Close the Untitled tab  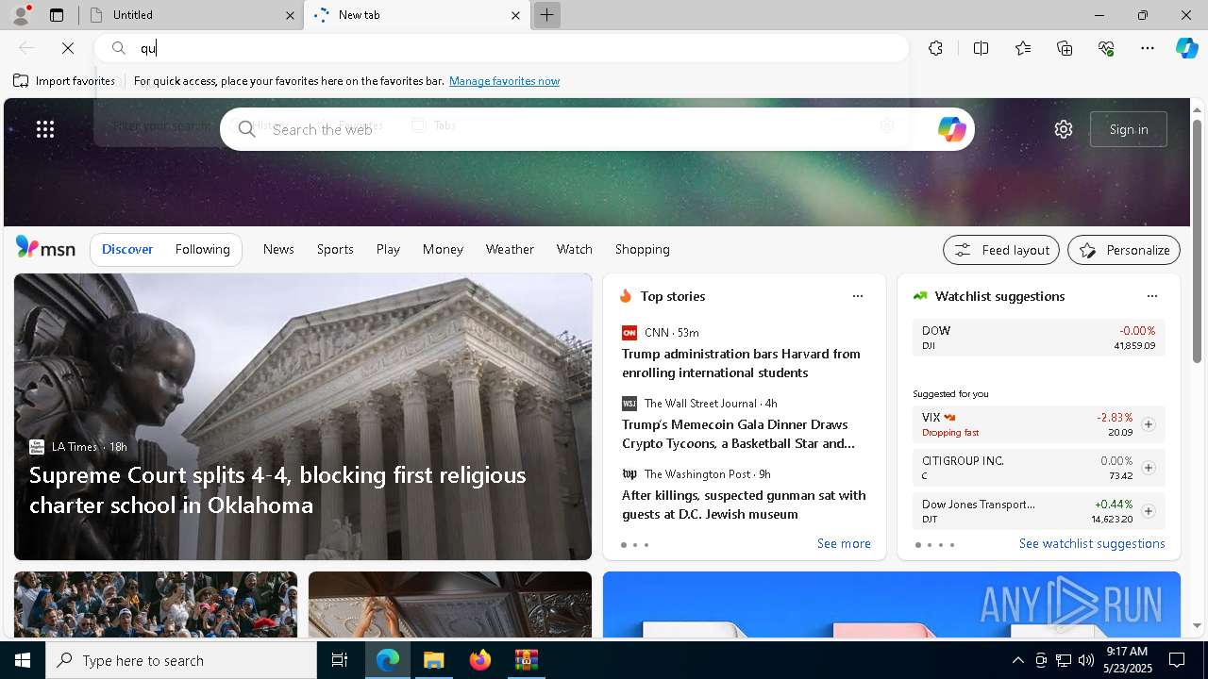coord(290,15)
